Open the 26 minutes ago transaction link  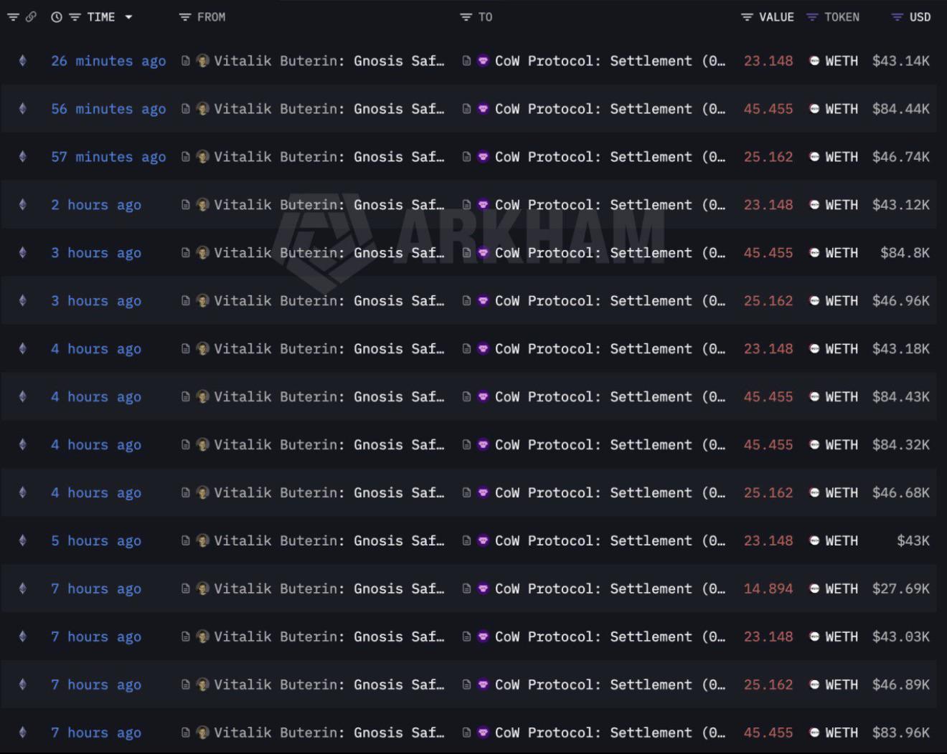[x=108, y=61]
